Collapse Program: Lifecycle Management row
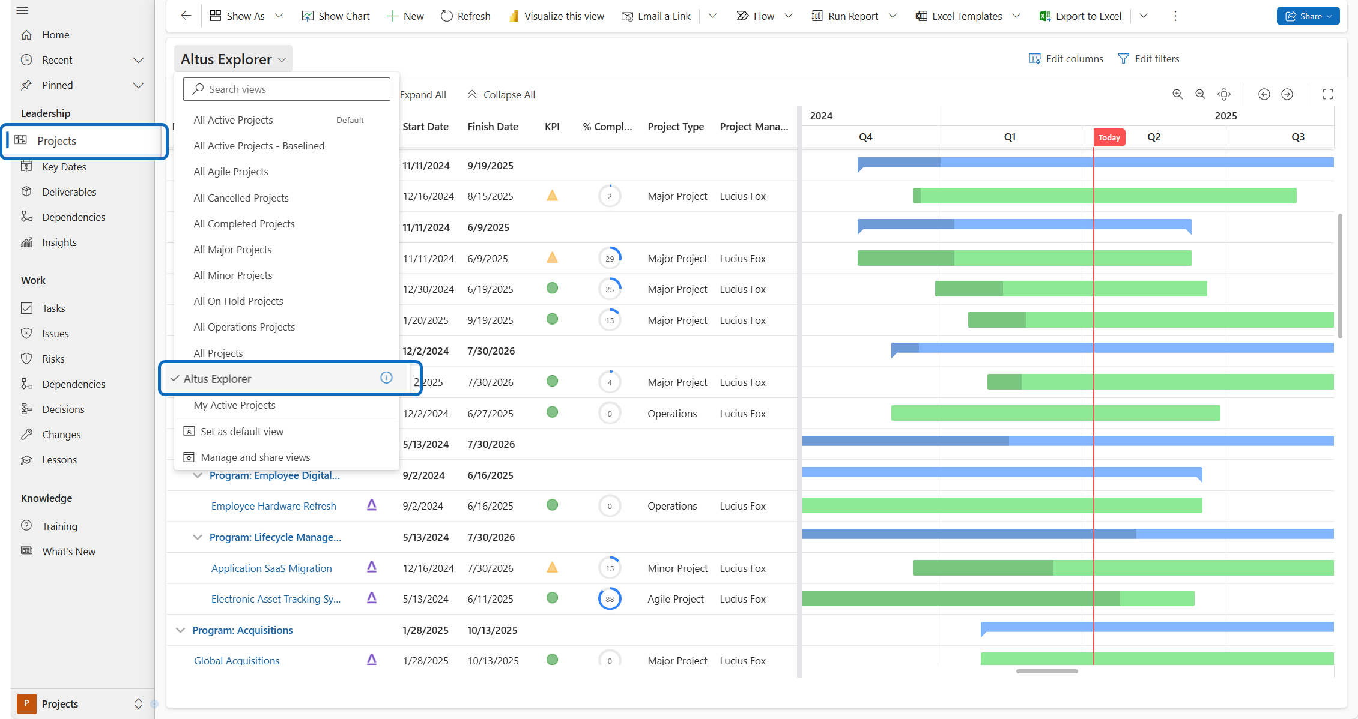The image size is (1358, 719). [x=197, y=537]
